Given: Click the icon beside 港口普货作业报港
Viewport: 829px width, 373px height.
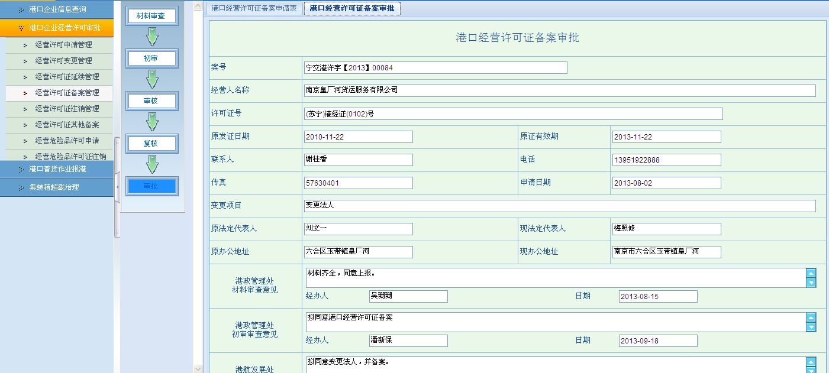Looking at the screenshot, I should tap(21, 169).
